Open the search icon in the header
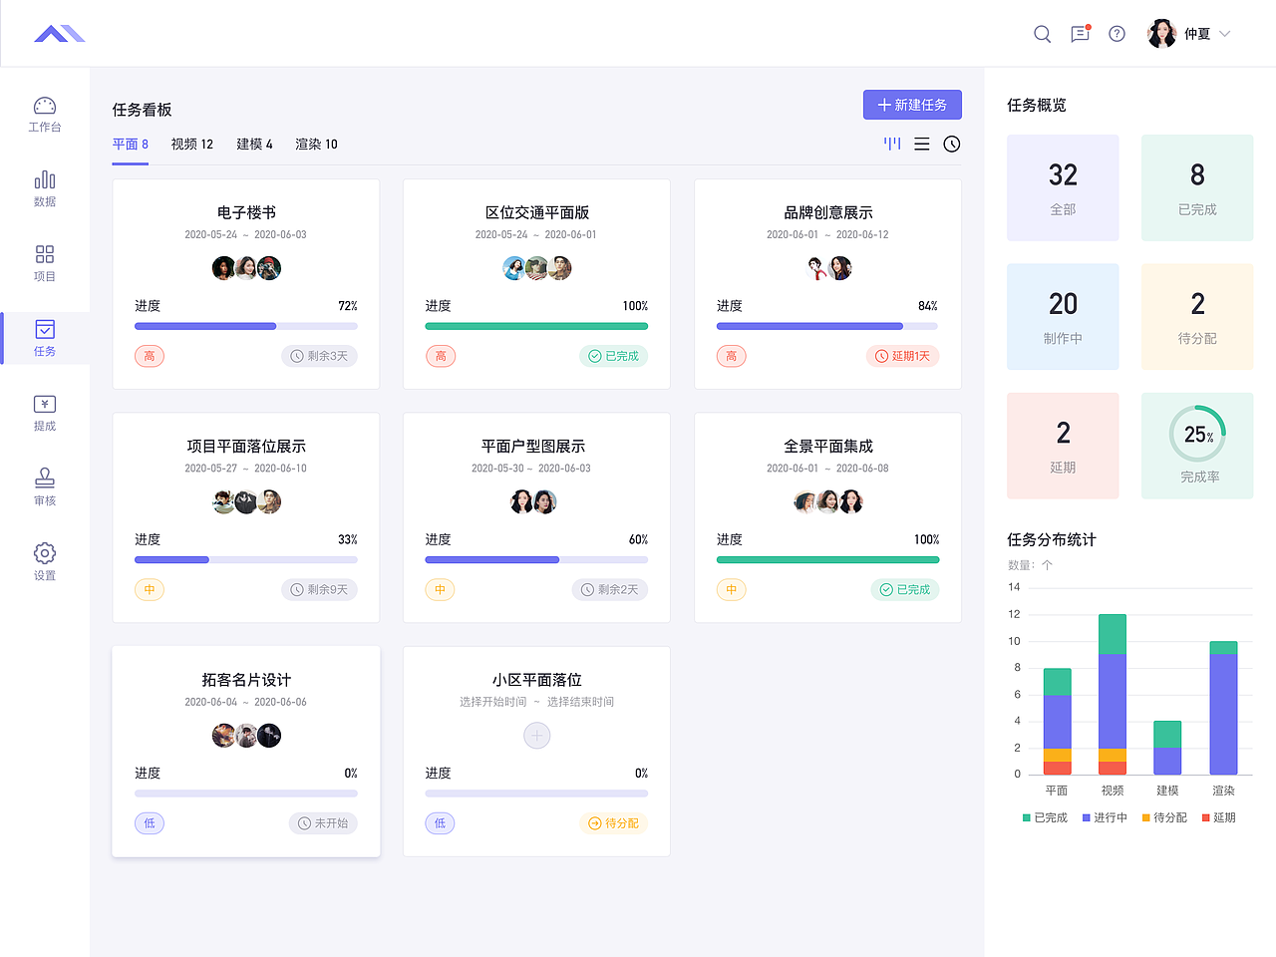The width and height of the screenshot is (1276, 957). [x=1042, y=33]
